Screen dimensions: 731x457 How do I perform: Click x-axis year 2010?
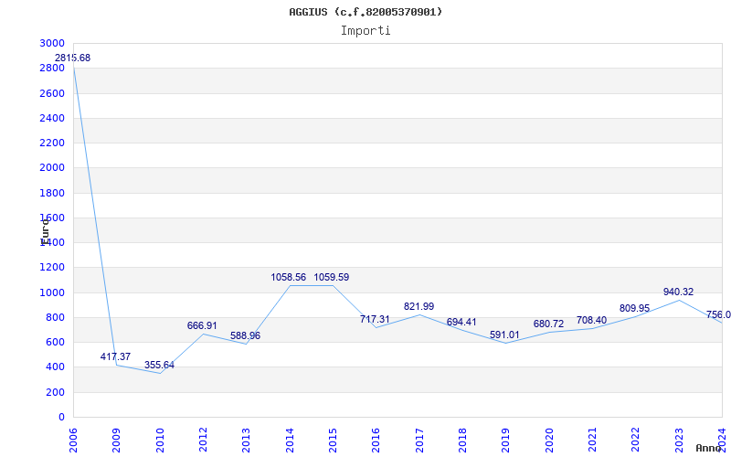tap(159, 441)
